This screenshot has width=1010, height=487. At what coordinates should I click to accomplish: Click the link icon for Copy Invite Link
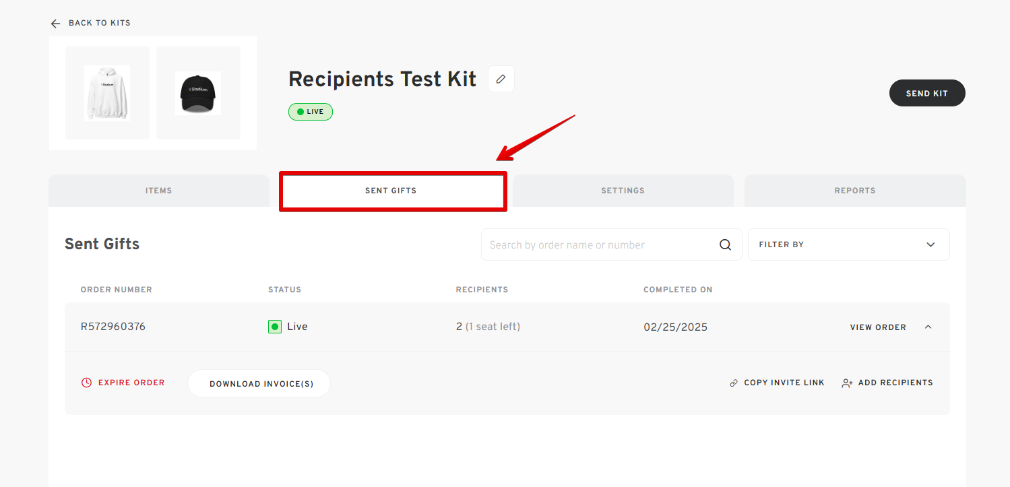tap(734, 383)
